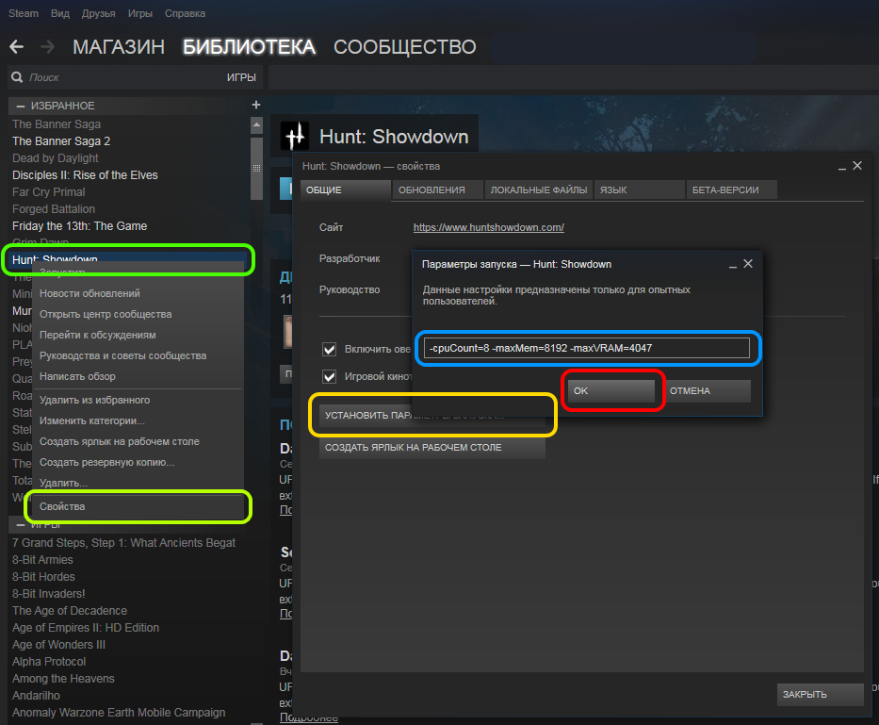The image size is (879, 725).
Task: Switch to the ОБЩИЕ tab
Action: [x=346, y=190]
